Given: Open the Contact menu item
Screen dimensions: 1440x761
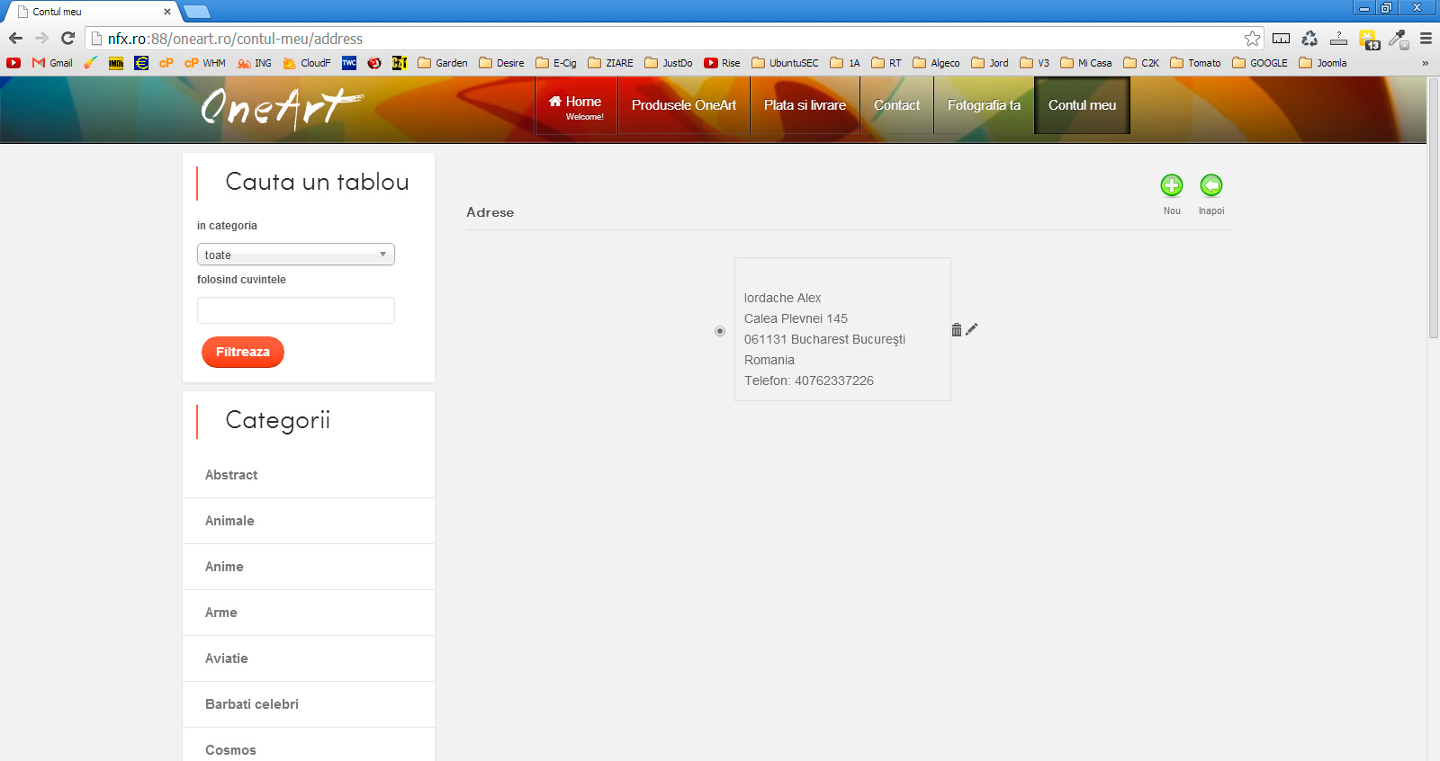Looking at the screenshot, I should (896, 106).
